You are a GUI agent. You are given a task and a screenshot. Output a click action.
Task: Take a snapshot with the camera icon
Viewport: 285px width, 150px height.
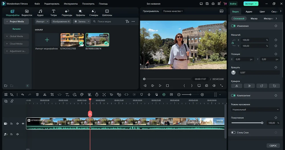[206, 86]
